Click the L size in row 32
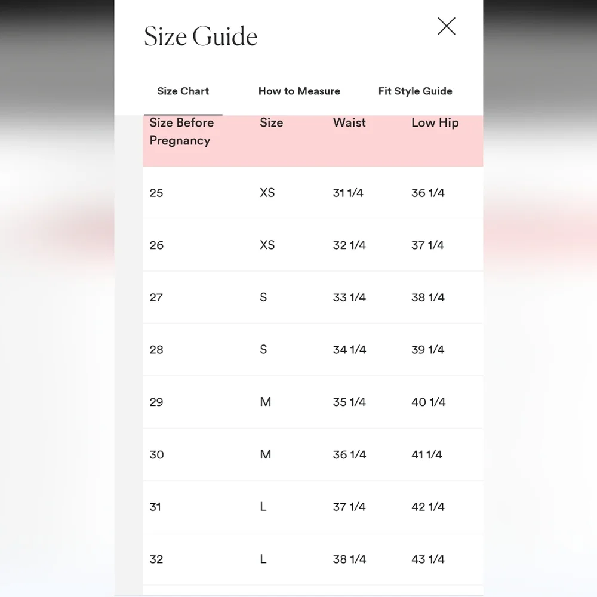 263,559
